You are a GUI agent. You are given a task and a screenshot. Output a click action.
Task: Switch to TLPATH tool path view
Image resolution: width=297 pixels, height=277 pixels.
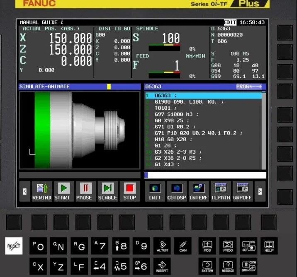[x=221, y=191]
